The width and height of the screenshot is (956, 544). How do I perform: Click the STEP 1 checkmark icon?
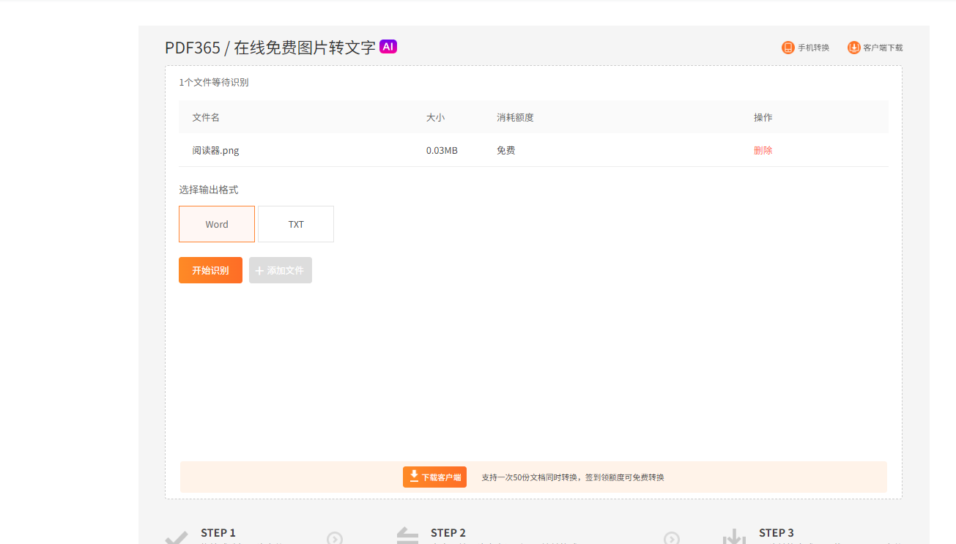pyautogui.click(x=176, y=538)
